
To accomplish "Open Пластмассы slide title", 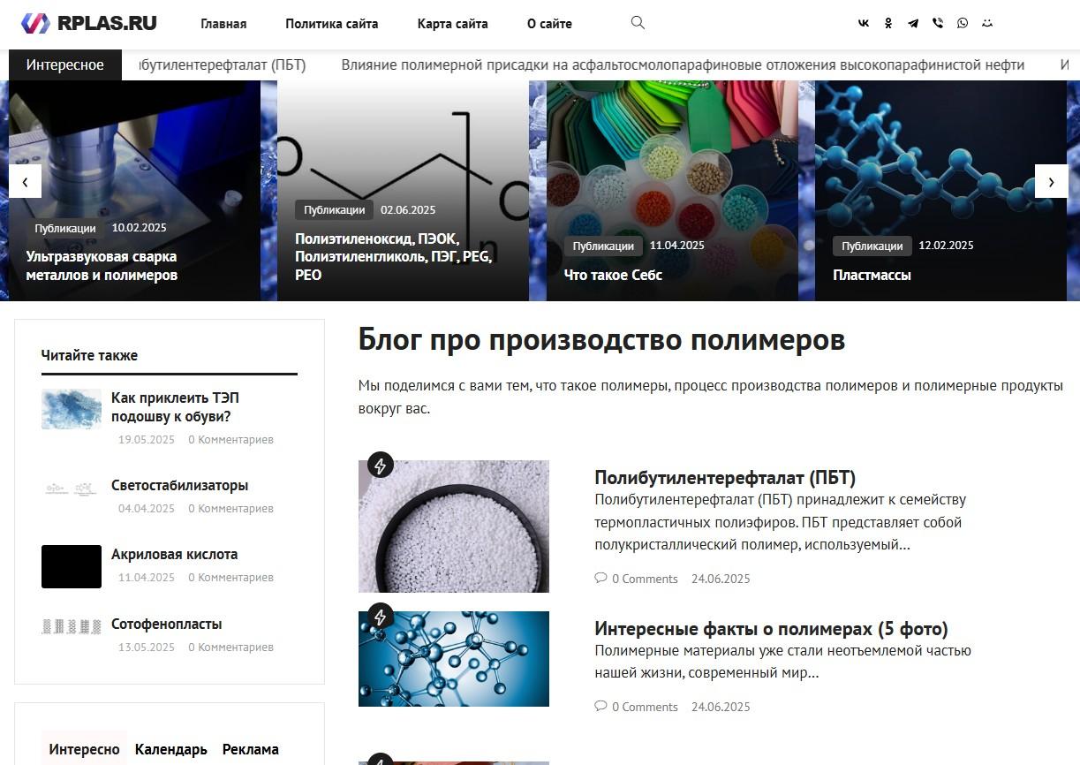I will tap(872, 275).
